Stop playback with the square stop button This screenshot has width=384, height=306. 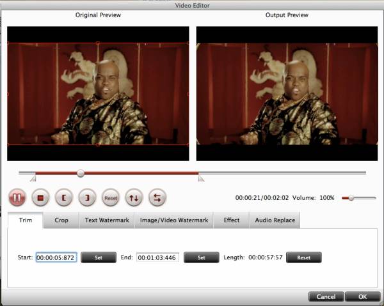coord(40,197)
